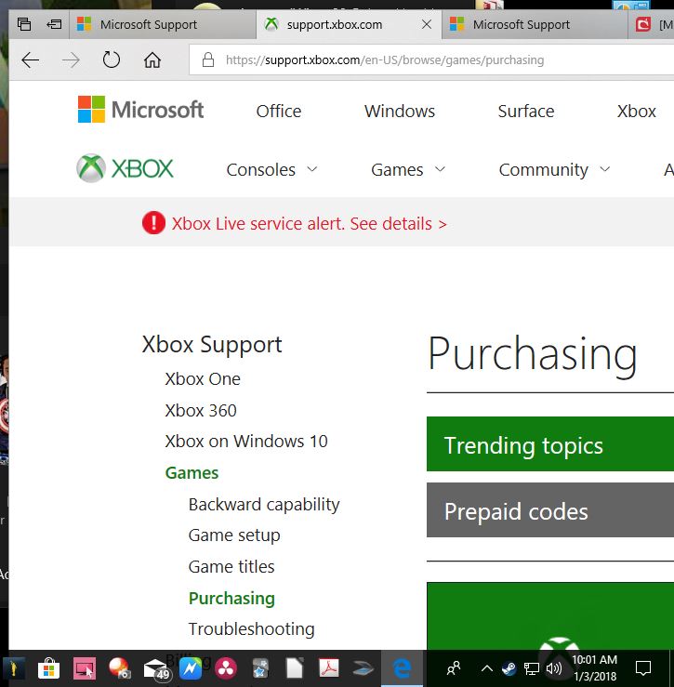Open Game titles in the sidebar

[231, 566]
